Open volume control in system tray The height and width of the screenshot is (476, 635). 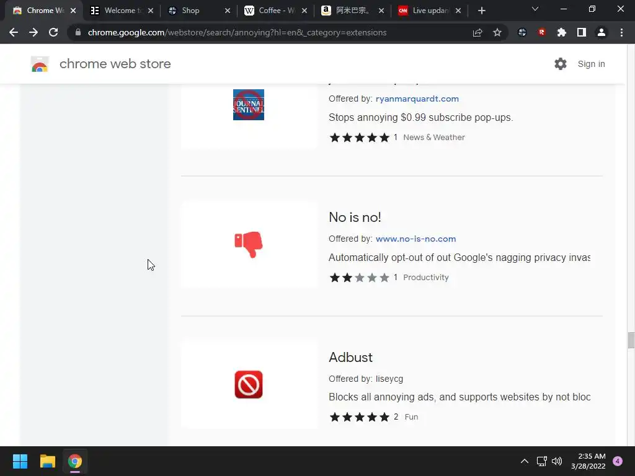(x=557, y=461)
